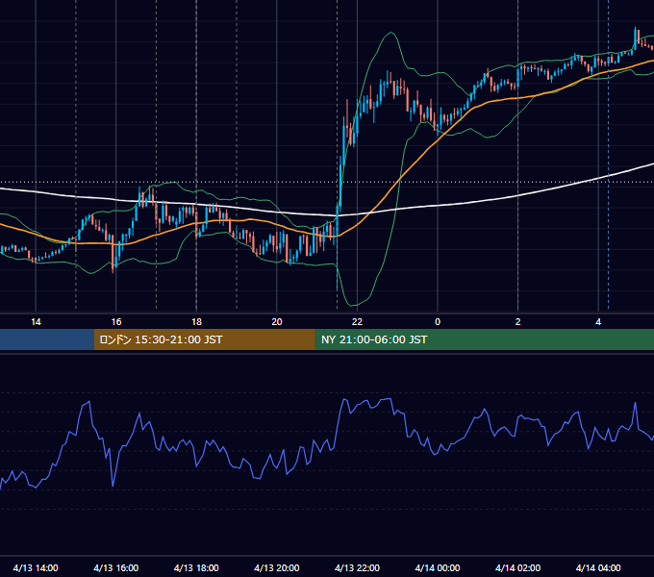Viewport: 654px width, 577px height.
Task: Click the 4/13 14:00 date label
Action: pyautogui.click(x=36, y=567)
